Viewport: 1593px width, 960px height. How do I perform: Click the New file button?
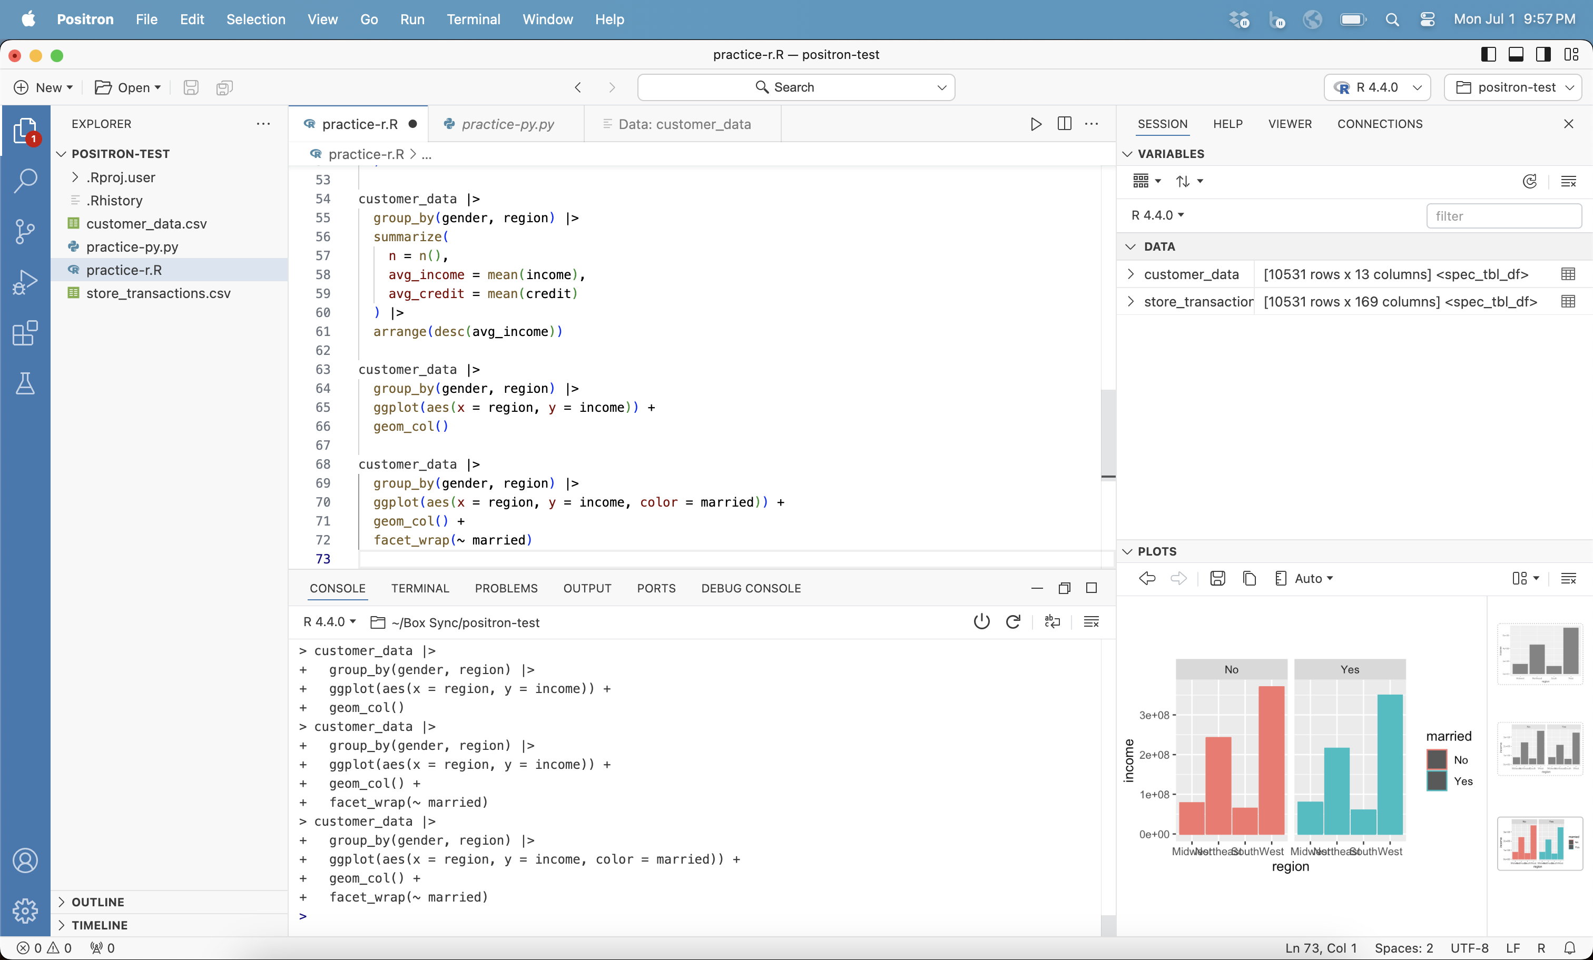click(x=43, y=87)
